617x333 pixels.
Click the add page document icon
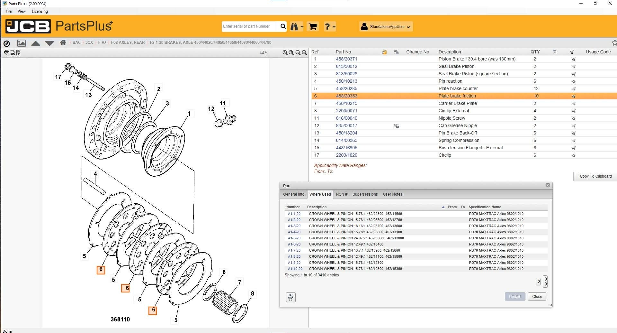click(18, 53)
